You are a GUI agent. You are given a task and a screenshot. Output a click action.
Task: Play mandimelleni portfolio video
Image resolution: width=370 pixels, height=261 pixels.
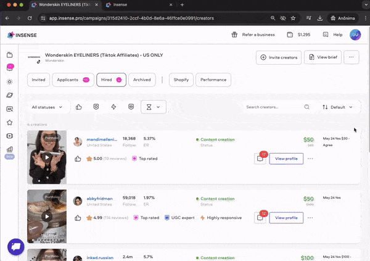[x=47, y=157]
